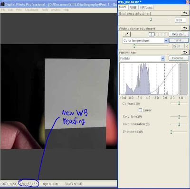The height and width of the screenshot is (189, 190).
Task: Click the Color saturation slider handle
Action: click(179, 124)
